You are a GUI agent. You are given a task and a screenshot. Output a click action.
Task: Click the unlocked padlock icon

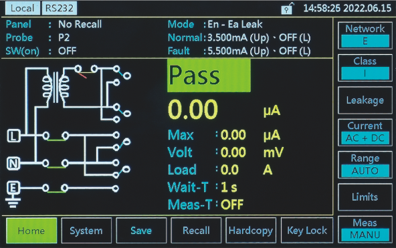[288, 8]
